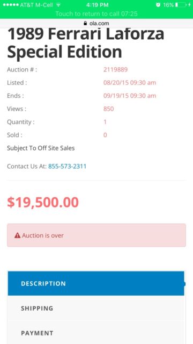The width and height of the screenshot is (193, 344).
Task: Call the 855-573-2311 phone link
Action: click(x=68, y=166)
